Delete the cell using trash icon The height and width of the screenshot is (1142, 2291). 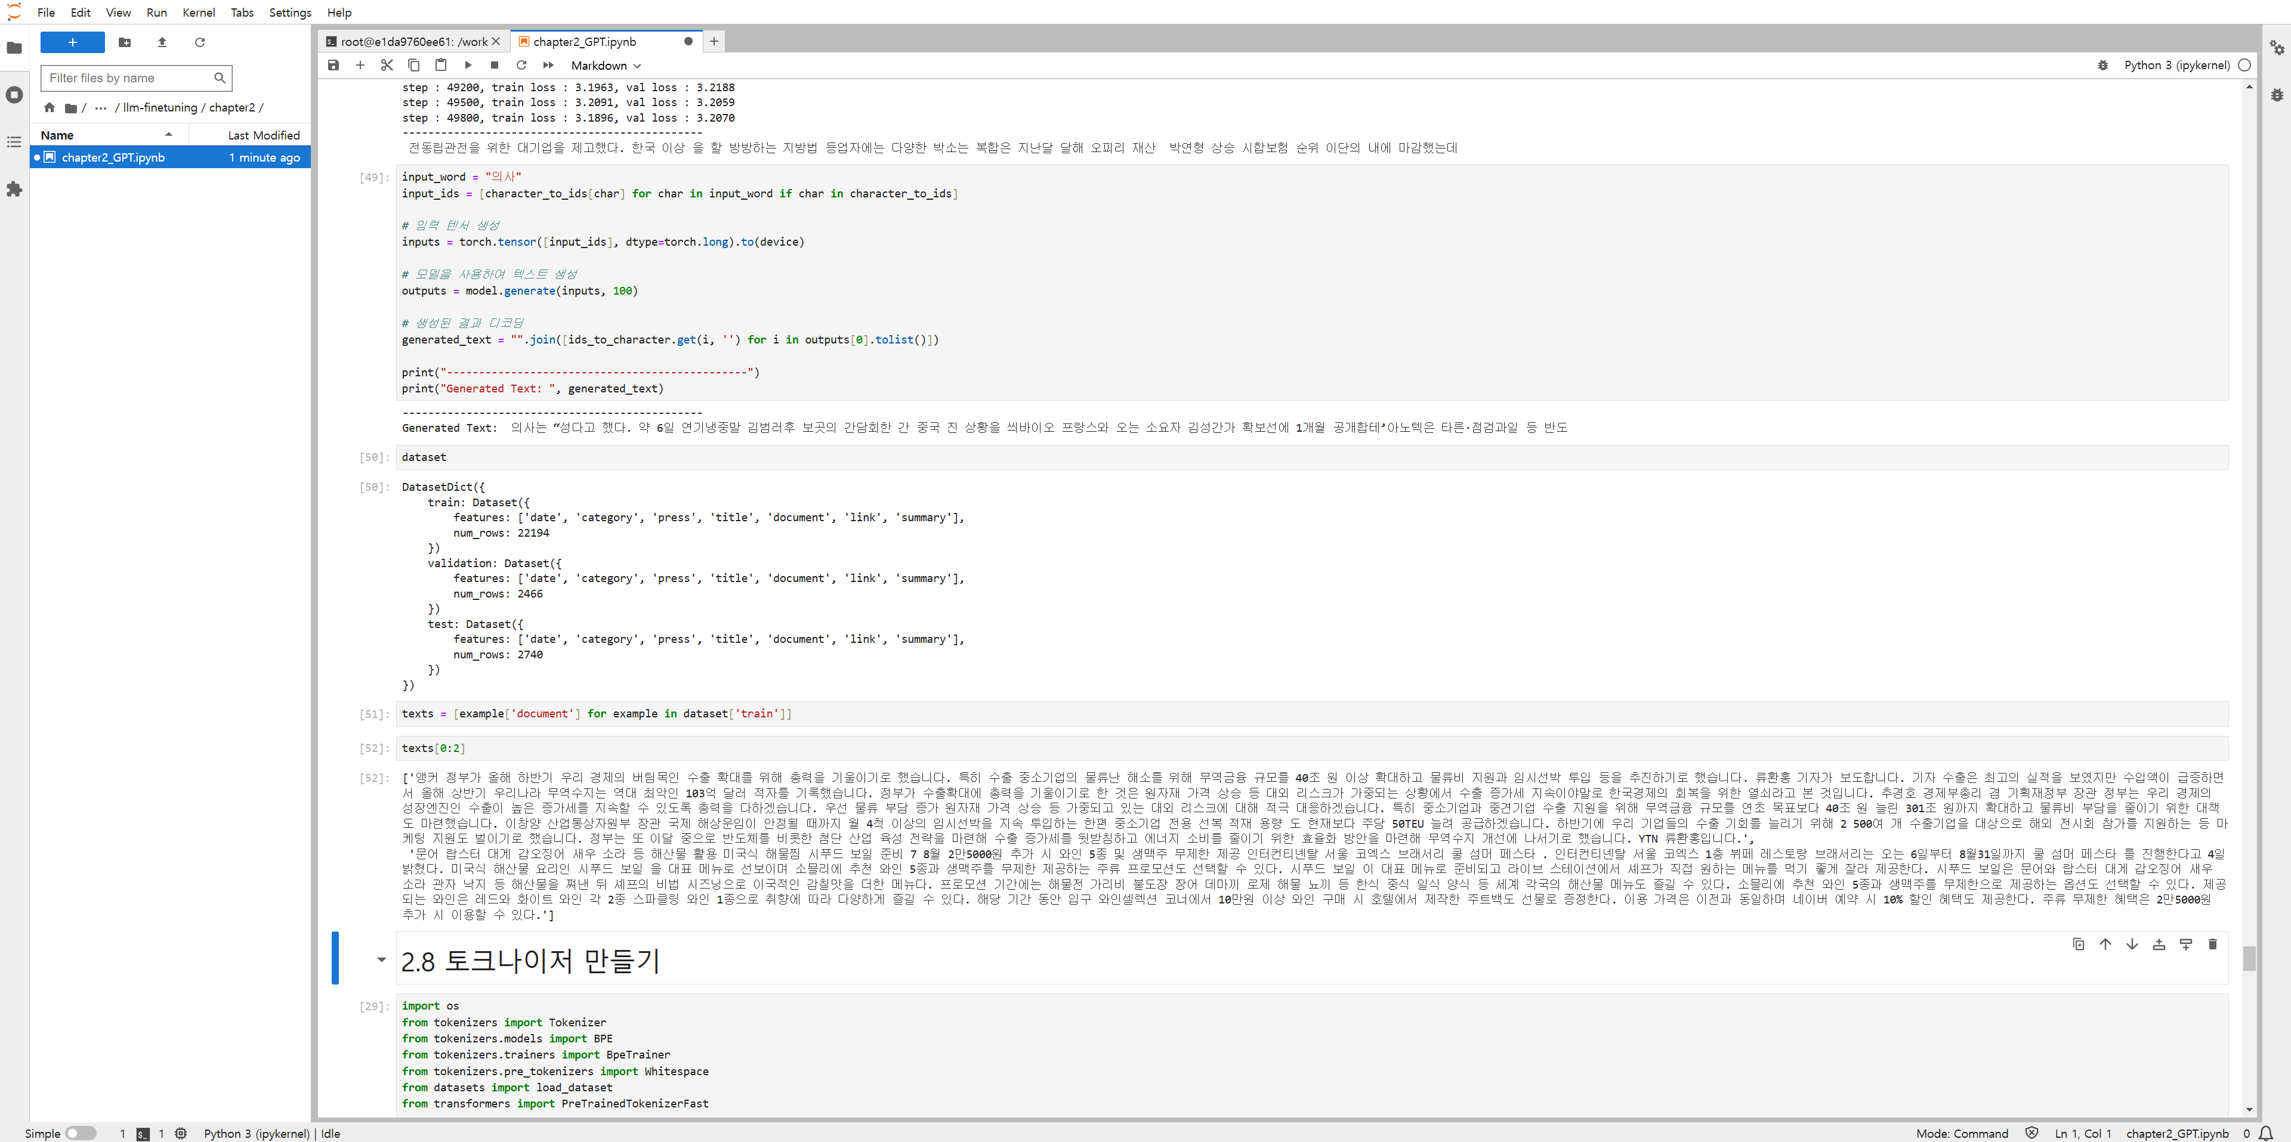pos(2212,944)
